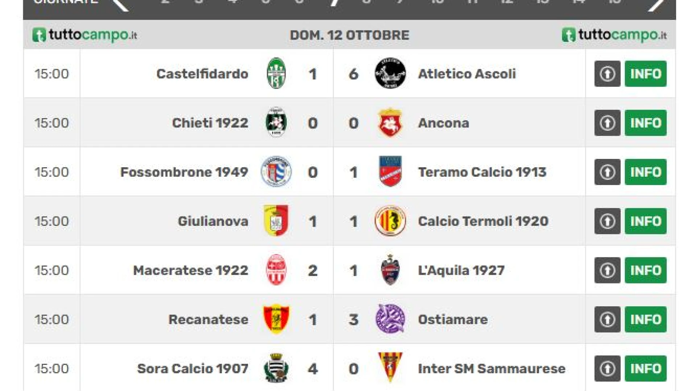This screenshot has height=391, width=696.
Task: Click arrow icon in Castelfidardo match row
Action: click(607, 73)
